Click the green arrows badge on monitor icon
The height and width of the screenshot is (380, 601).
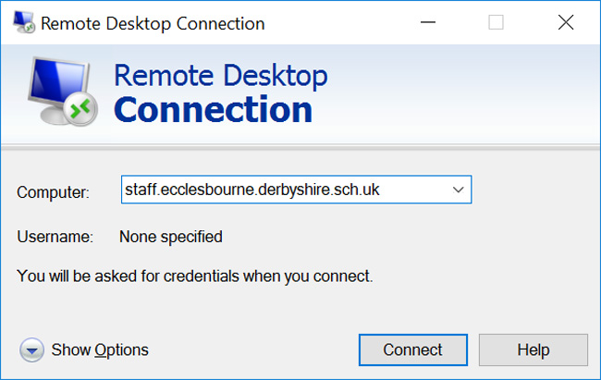point(80,109)
